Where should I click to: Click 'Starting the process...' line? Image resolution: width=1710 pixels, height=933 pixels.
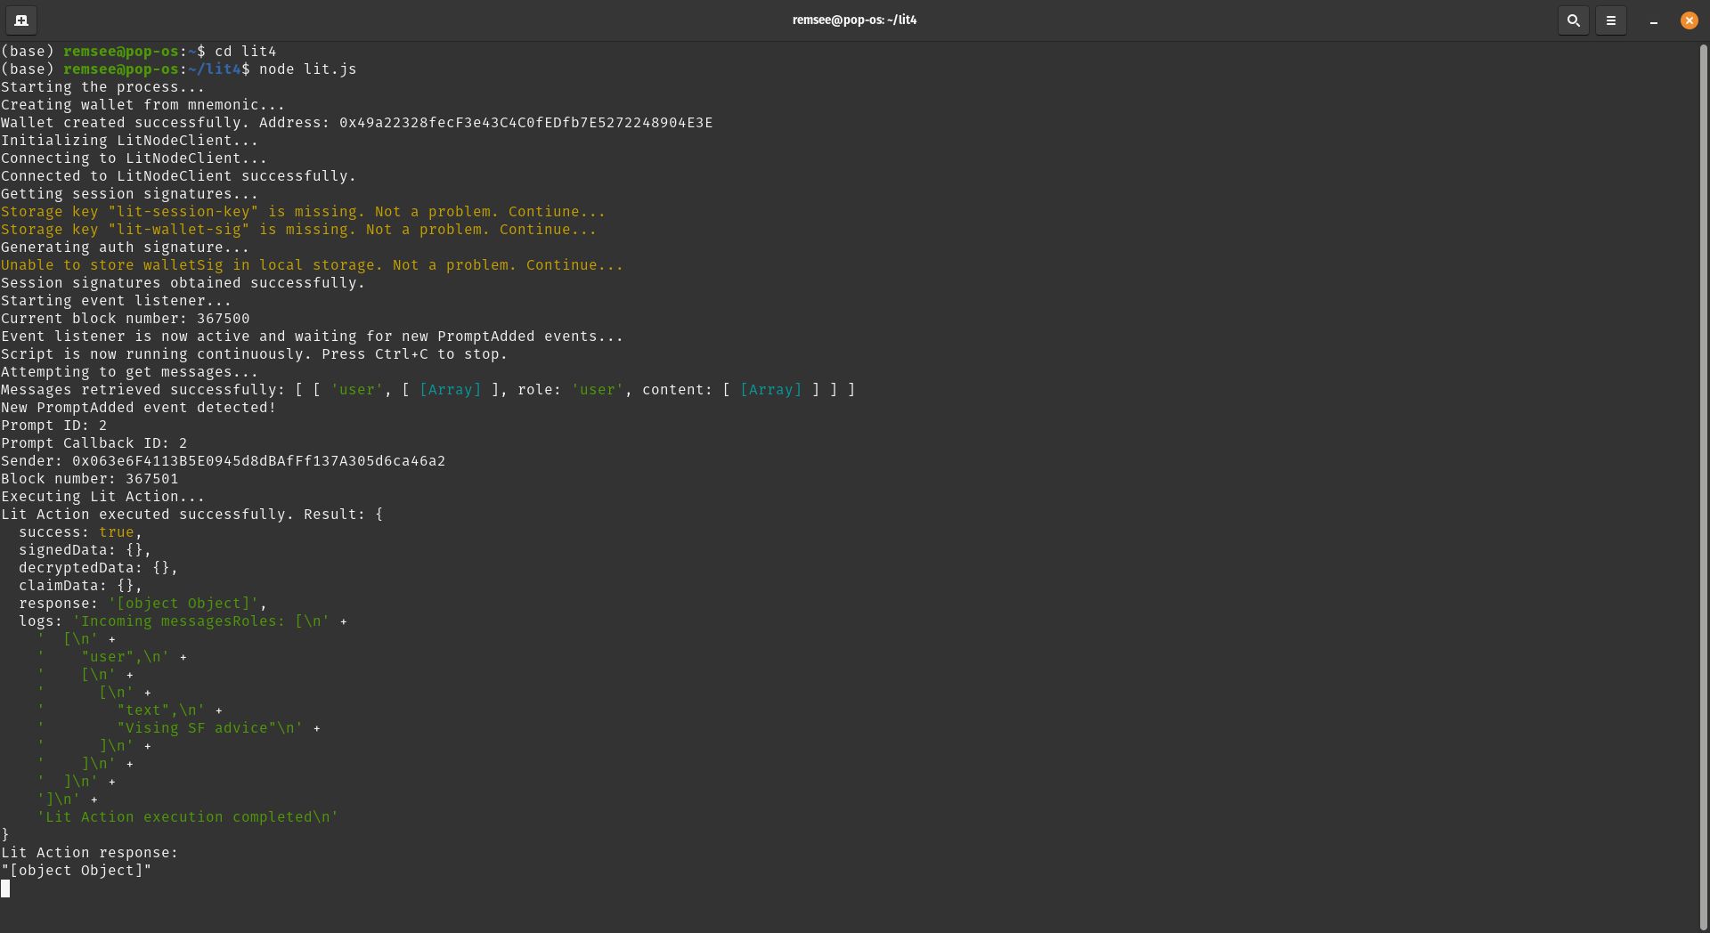[x=102, y=87]
